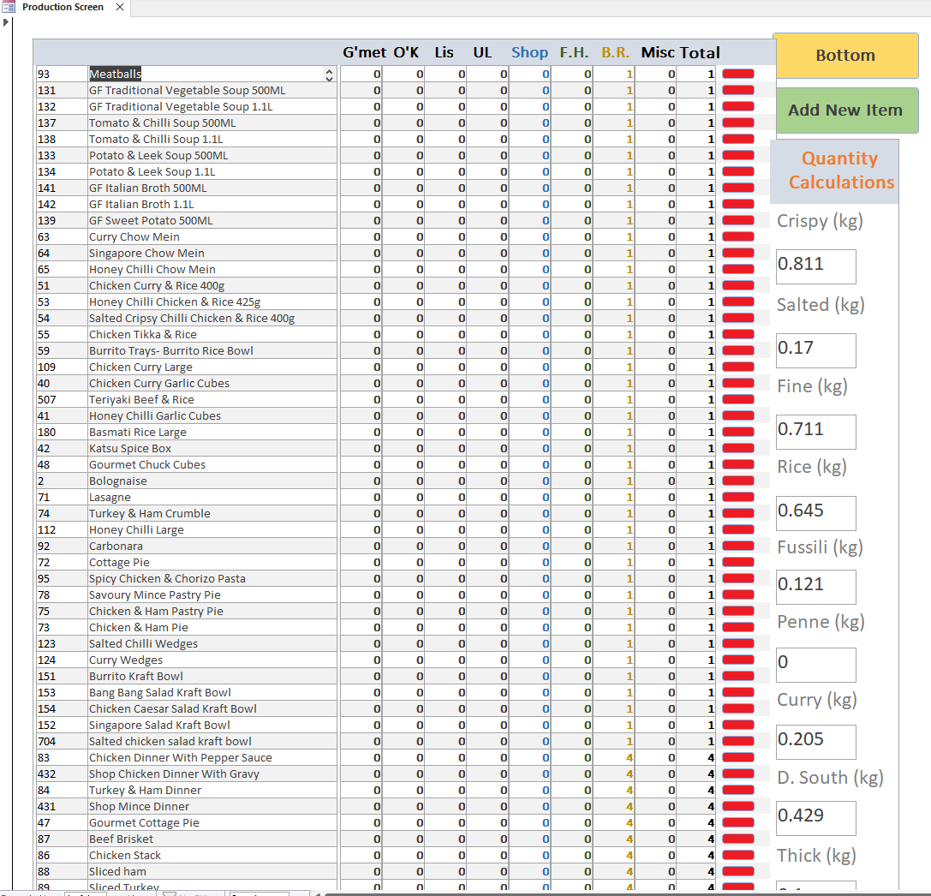Select Tomato & Chilli Soup 500ML row name
This screenshot has width=931, height=896.
click(x=212, y=122)
